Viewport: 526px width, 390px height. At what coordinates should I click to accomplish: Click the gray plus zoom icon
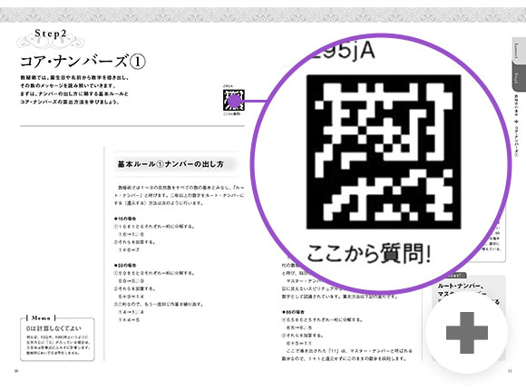467,333
